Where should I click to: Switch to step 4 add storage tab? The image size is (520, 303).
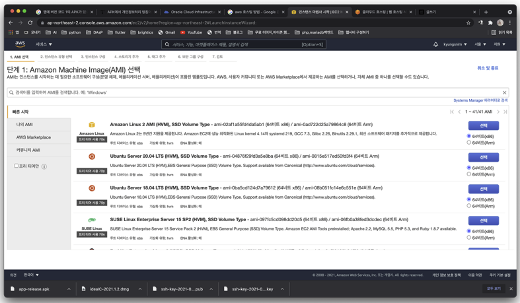click(126, 57)
